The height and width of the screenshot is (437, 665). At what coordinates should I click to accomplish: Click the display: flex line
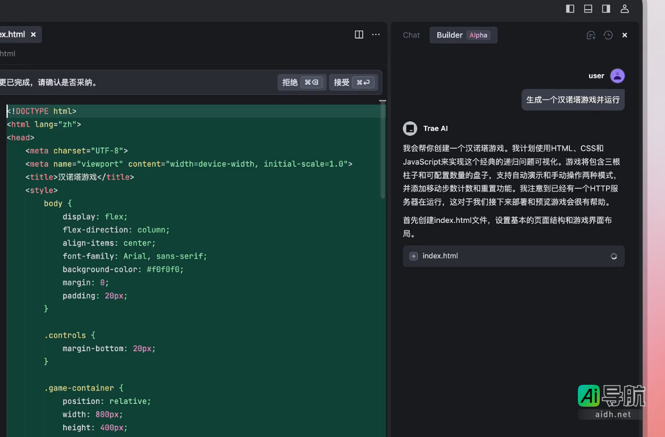tap(95, 217)
